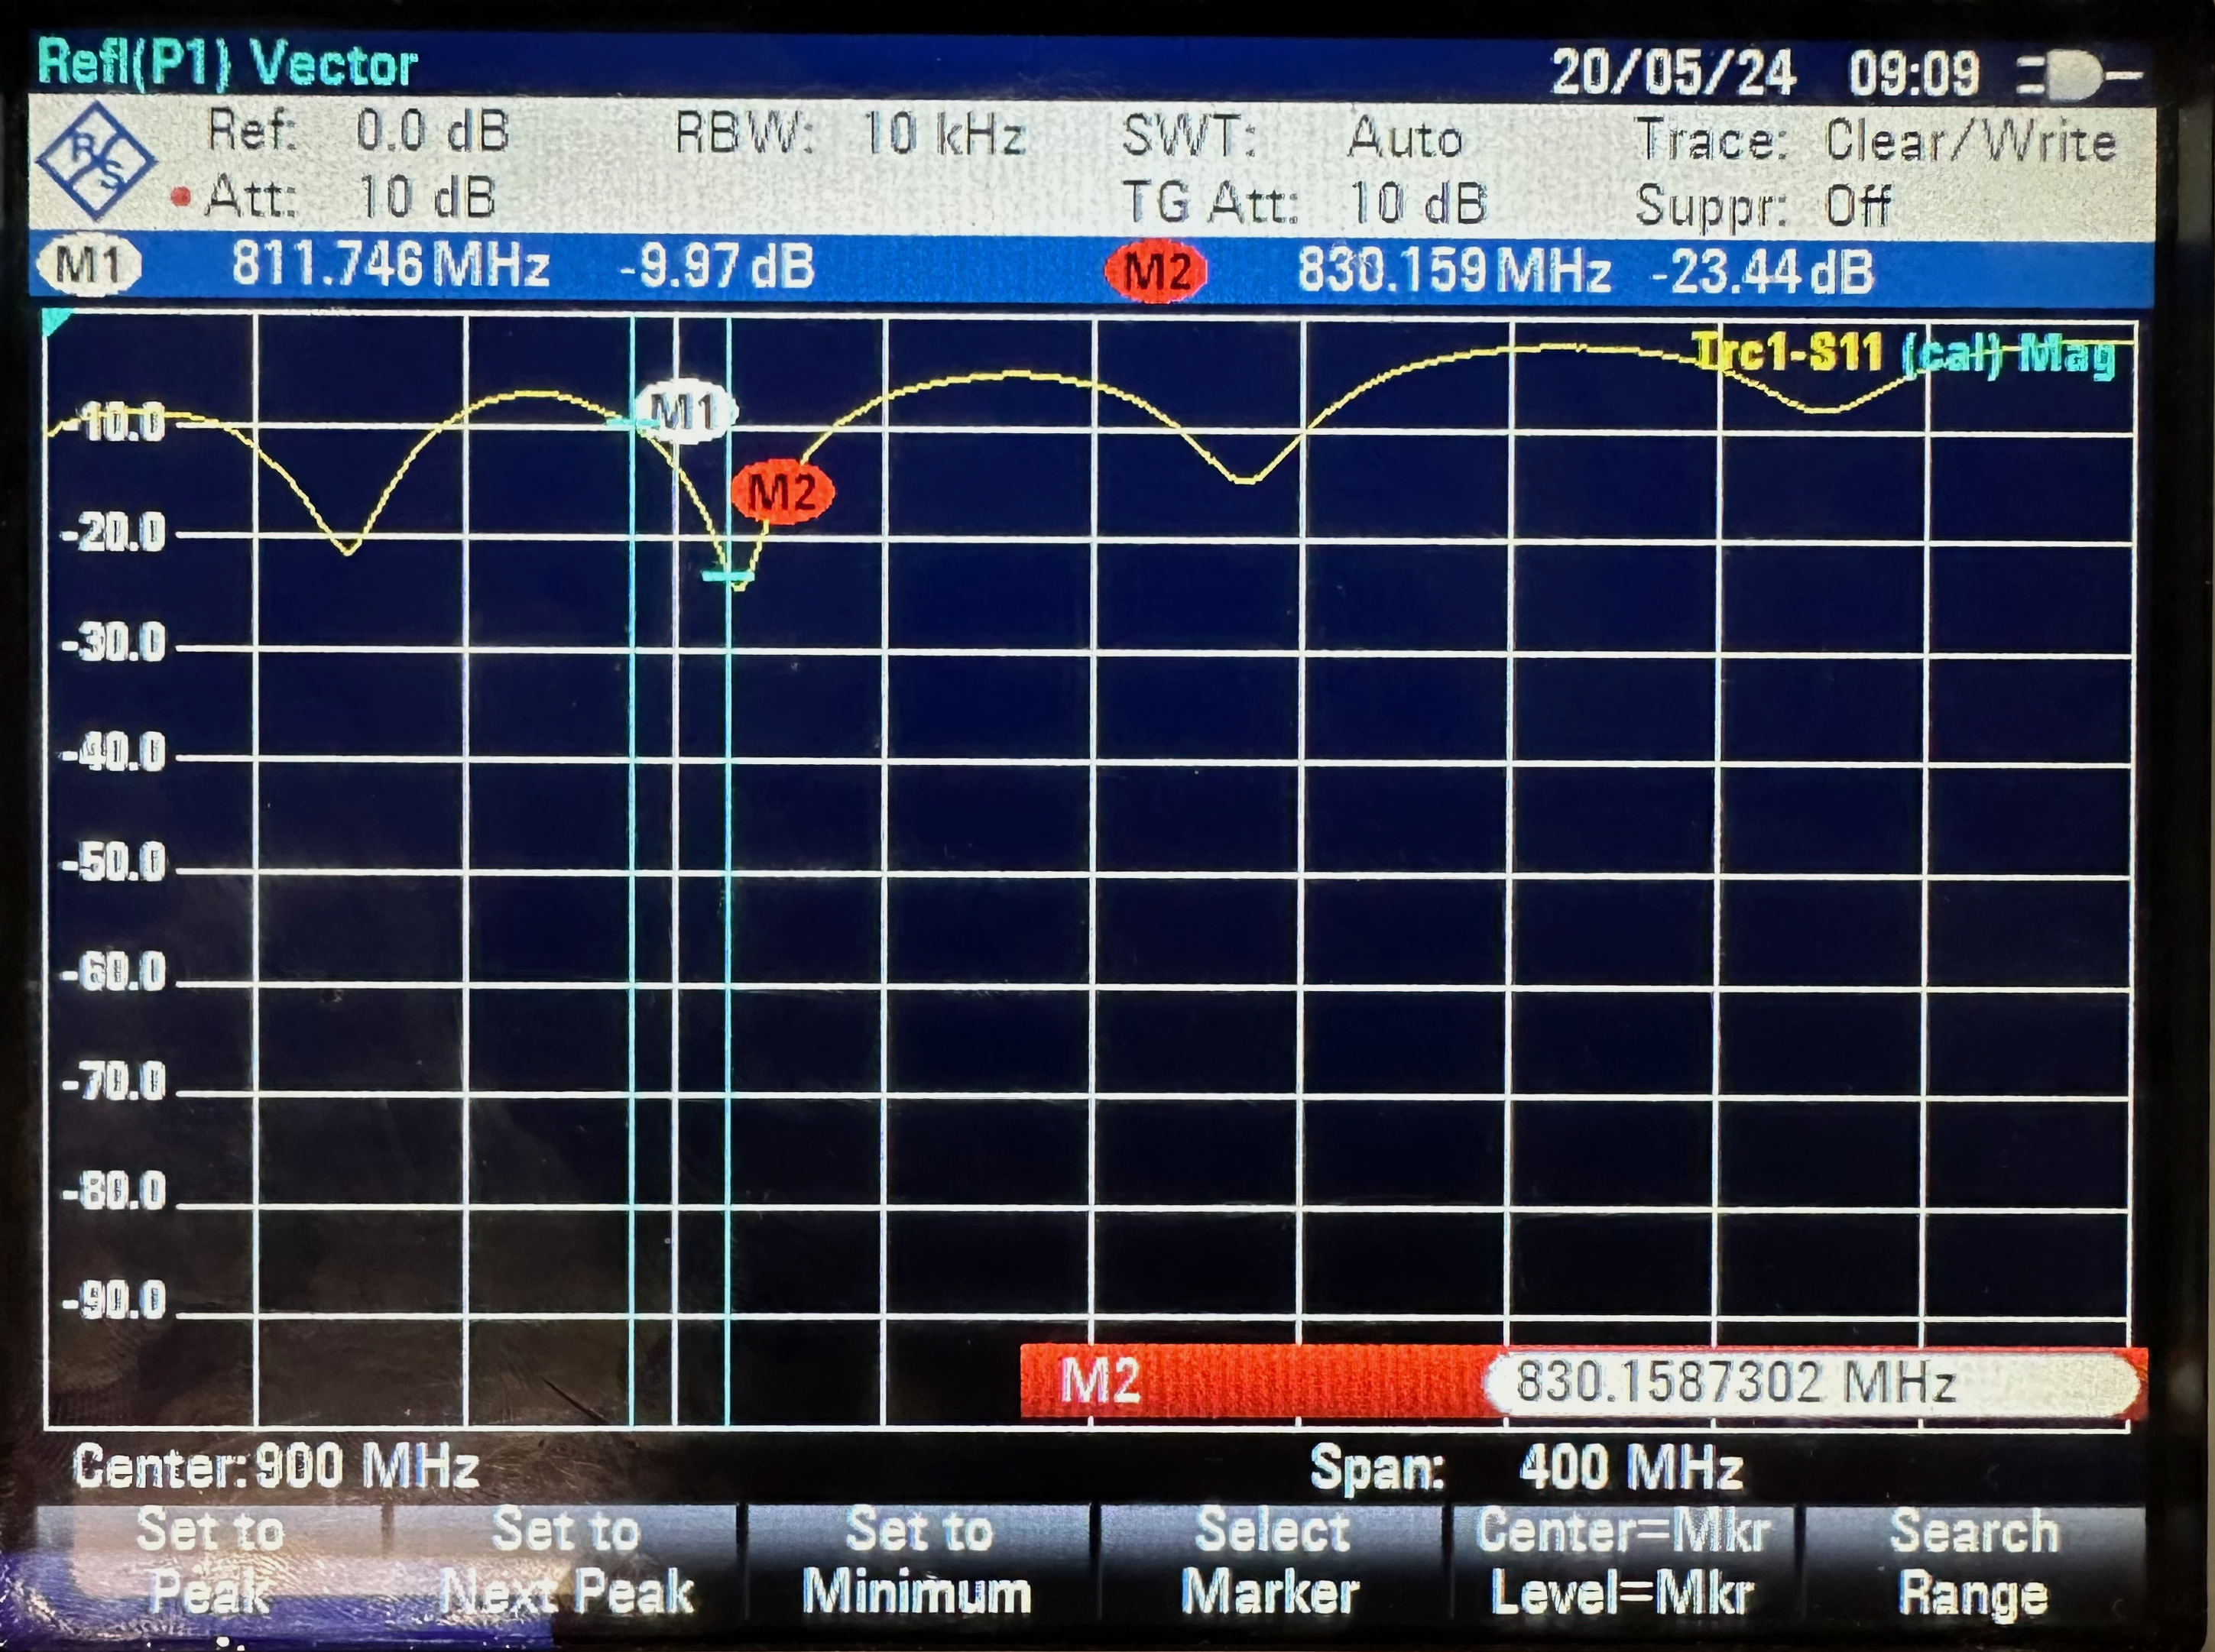Open the Select Marker softkey
The width and height of the screenshot is (2215, 1652).
point(1271,1563)
